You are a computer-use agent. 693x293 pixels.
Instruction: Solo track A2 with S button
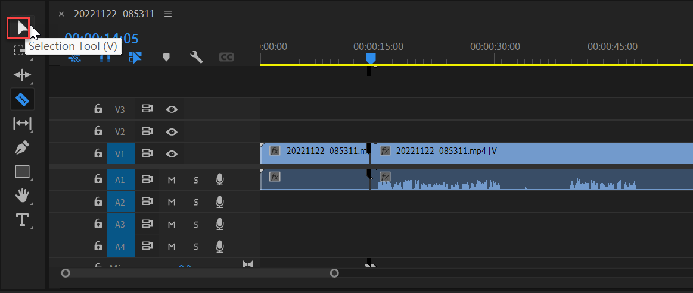tap(196, 202)
